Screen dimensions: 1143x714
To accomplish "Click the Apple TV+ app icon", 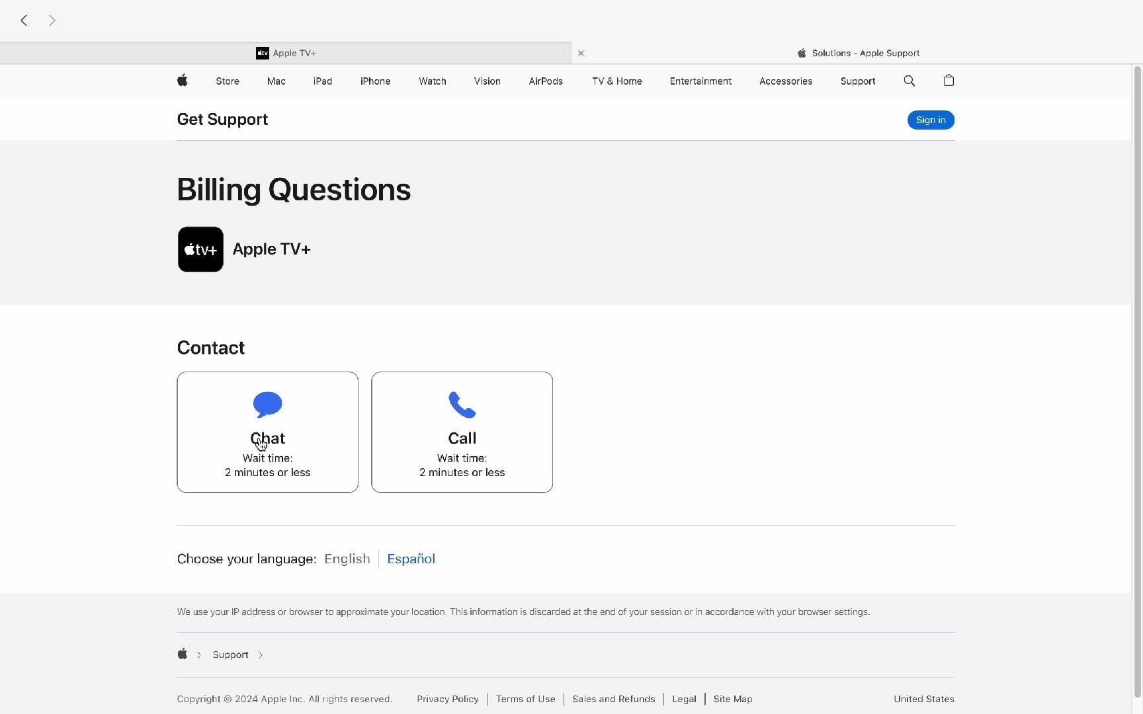I will click(x=200, y=249).
